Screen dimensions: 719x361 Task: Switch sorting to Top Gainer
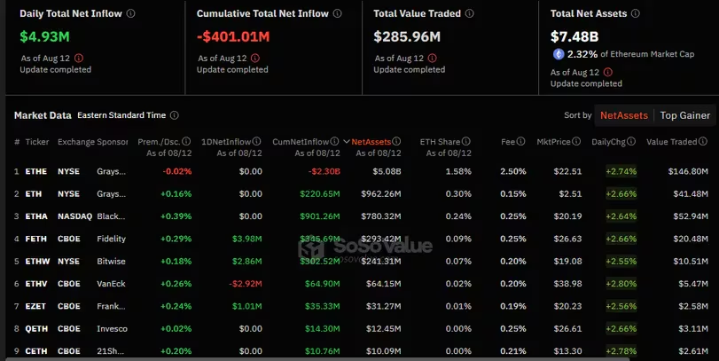click(684, 115)
